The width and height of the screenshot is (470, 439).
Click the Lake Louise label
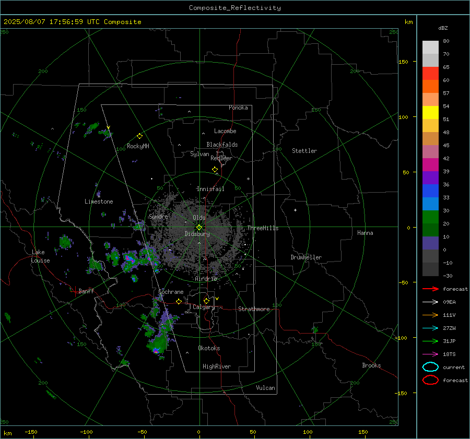40,256
